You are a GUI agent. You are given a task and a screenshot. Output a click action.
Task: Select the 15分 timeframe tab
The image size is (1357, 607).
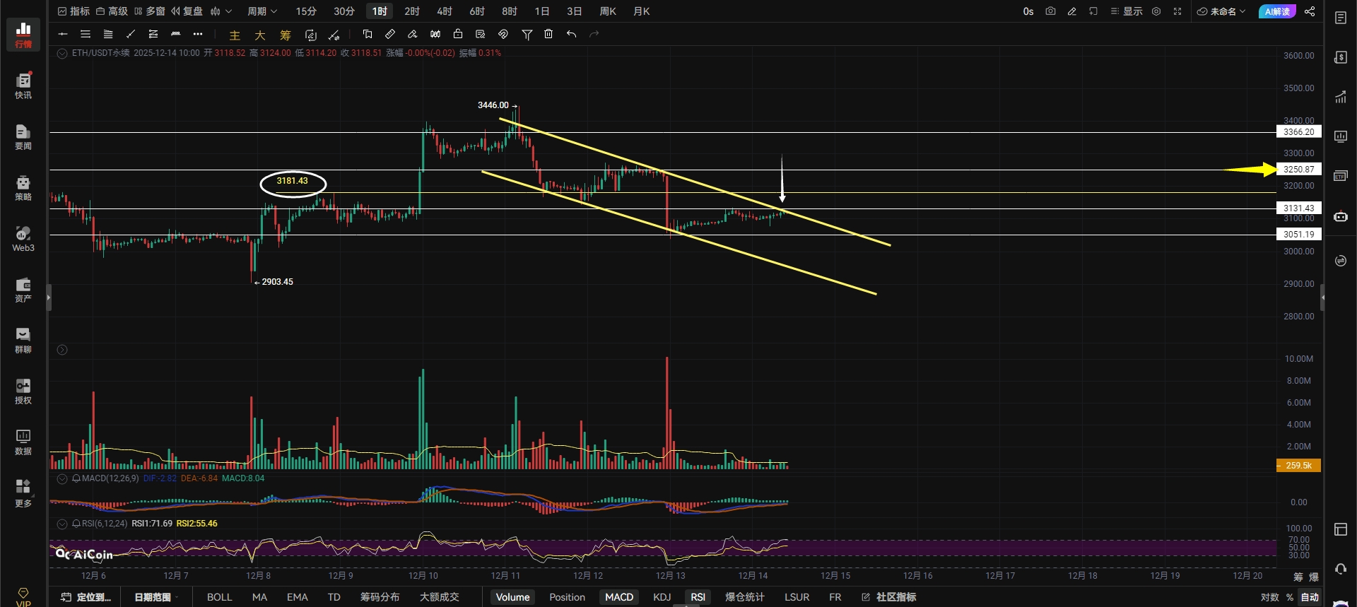[306, 11]
